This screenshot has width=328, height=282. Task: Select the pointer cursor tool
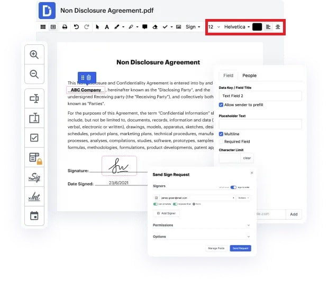click(x=97, y=27)
